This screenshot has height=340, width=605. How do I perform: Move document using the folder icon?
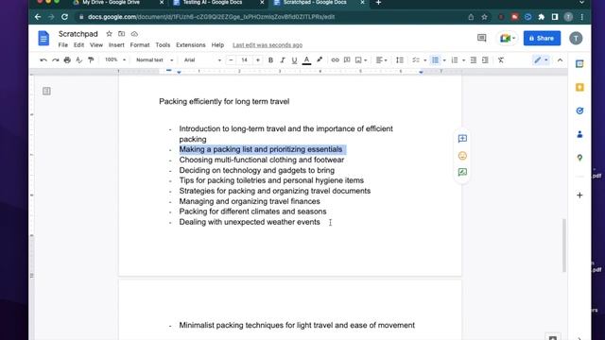click(122, 34)
